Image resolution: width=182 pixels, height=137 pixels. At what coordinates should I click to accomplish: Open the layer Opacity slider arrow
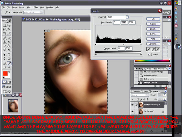click(x=165, y=95)
